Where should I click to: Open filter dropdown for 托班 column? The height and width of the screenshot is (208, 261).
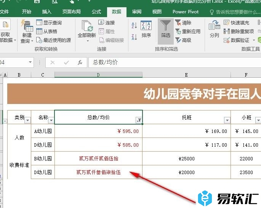coord(227,120)
